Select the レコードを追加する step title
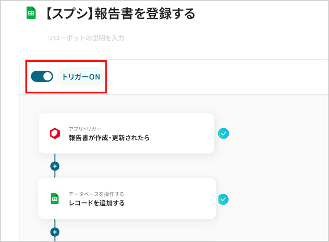This screenshot has width=329, height=242. tap(97, 203)
